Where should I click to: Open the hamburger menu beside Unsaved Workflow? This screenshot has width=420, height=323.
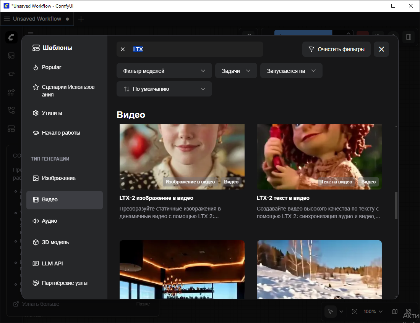pos(7,19)
